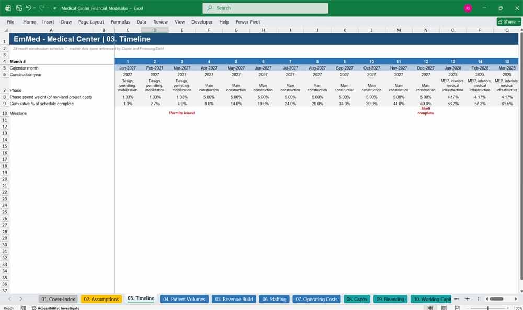This screenshot has width=523, height=310.
Task: Switch to 07. Operating Costs sheet
Action: pyautogui.click(x=316, y=299)
